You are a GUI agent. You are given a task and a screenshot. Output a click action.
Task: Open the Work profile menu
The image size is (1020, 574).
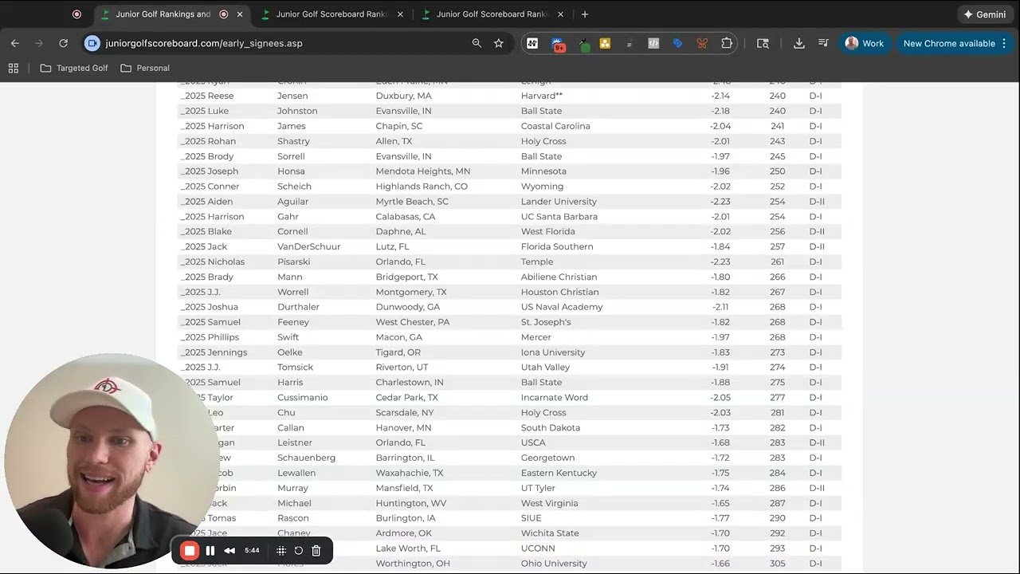pyautogui.click(x=865, y=43)
